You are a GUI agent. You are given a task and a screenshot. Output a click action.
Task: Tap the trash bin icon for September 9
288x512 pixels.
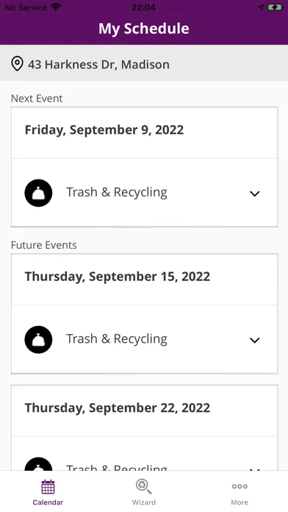(x=38, y=193)
